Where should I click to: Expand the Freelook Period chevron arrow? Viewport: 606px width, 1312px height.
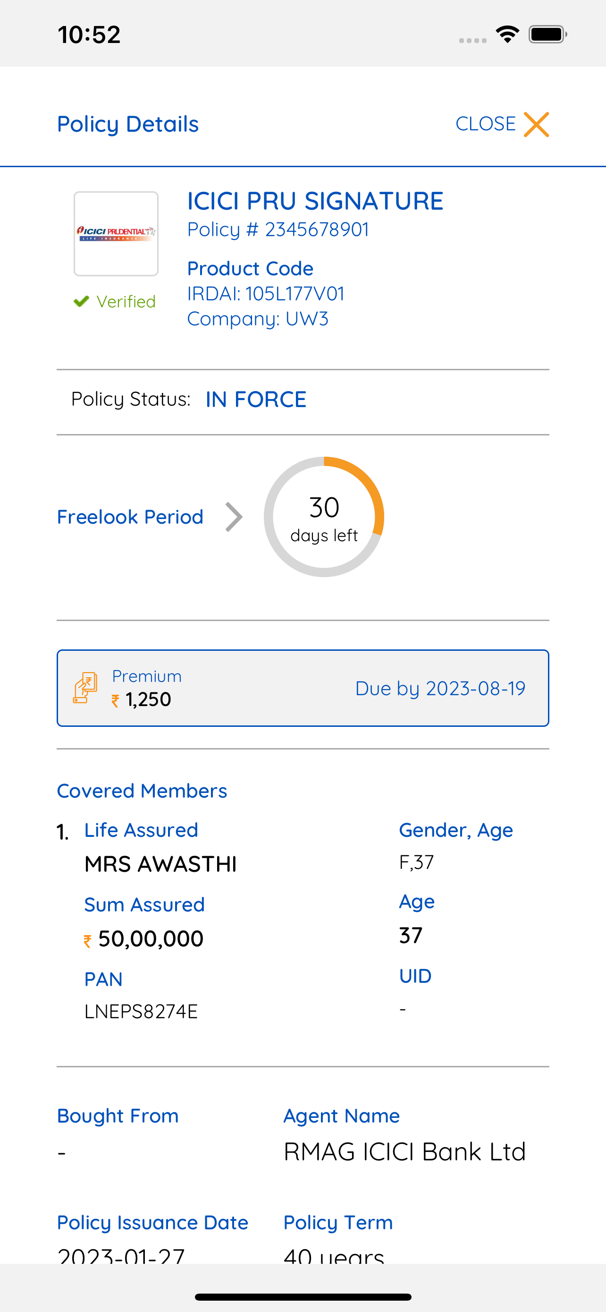234,517
